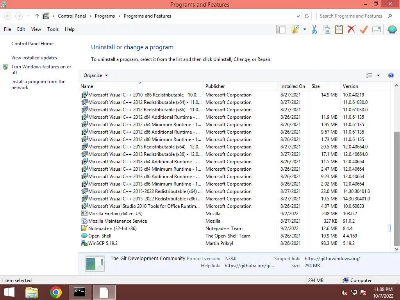The height and width of the screenshot is (300, 400).
Task: Open the Folder Options dropdown arrow
Action: click(x=305, y=29)
